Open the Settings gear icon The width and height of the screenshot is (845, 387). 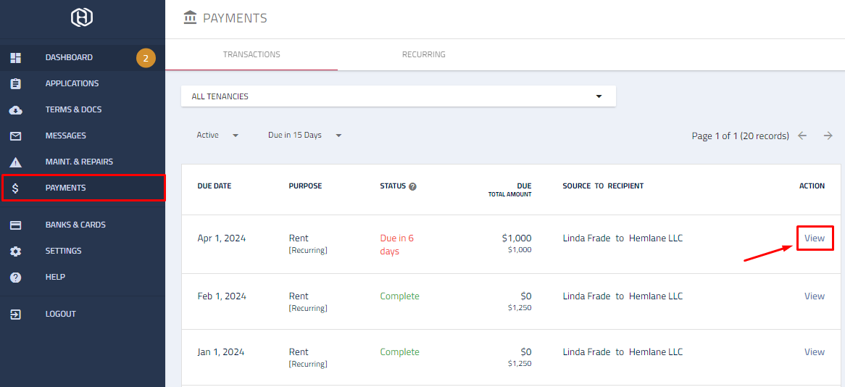(x=16, y=251)
